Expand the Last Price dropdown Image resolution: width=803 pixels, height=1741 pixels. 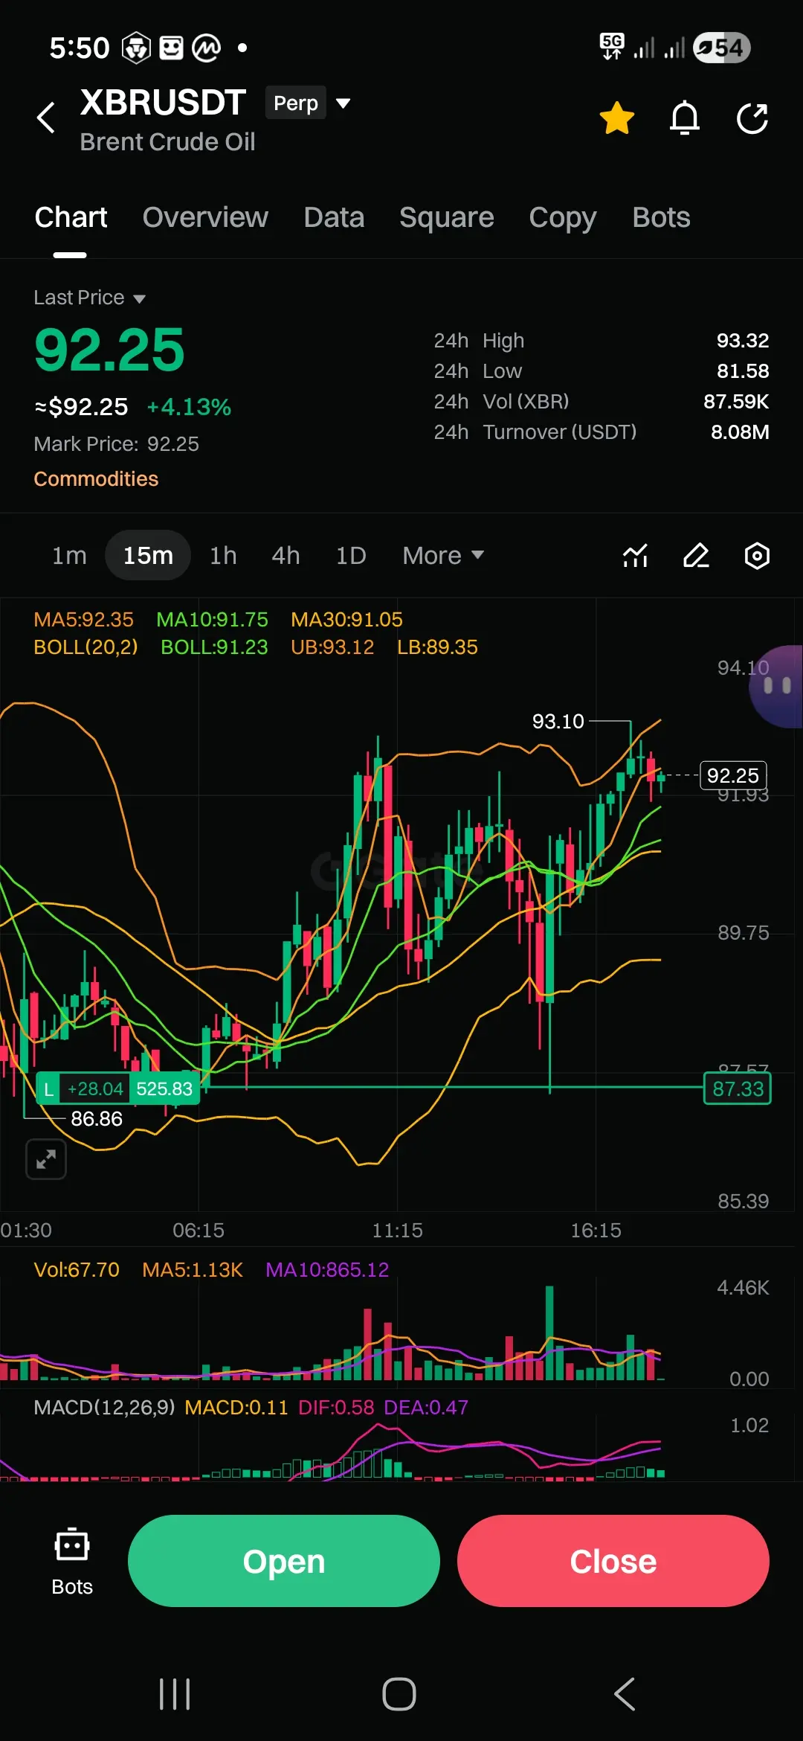click(89, 298)
